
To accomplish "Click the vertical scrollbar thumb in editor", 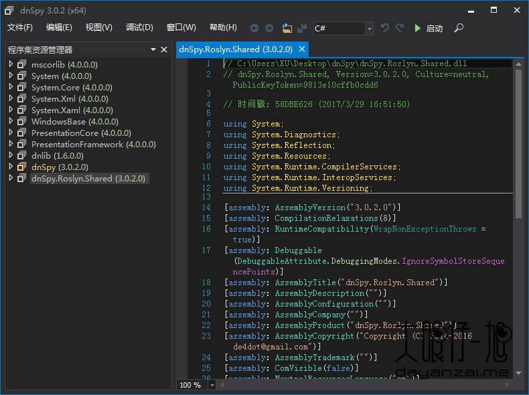I will pyautogui.click(x=519, y=145).
